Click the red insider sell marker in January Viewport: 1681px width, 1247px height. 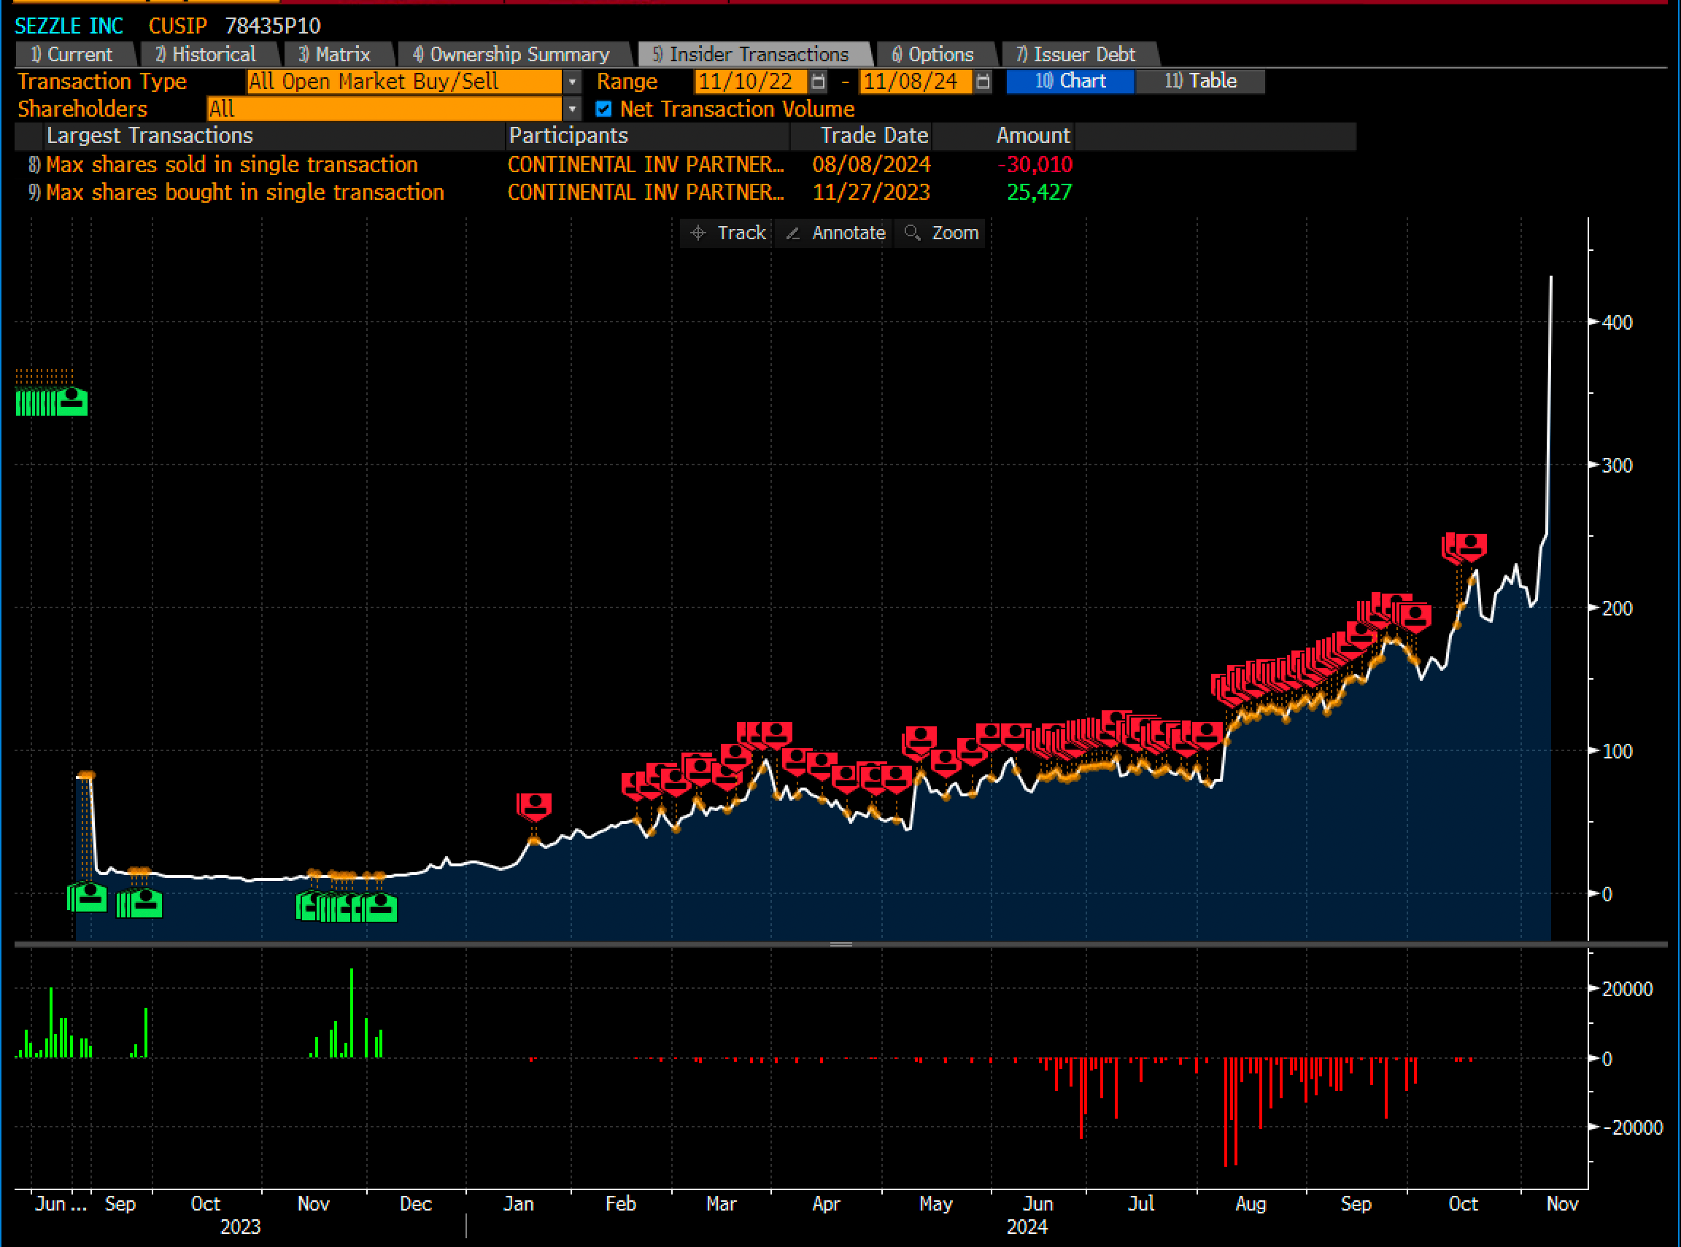[x=535, y=804]
